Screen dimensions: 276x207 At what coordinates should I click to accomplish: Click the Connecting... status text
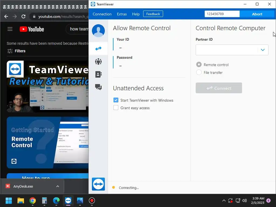[x=129, y=188]
